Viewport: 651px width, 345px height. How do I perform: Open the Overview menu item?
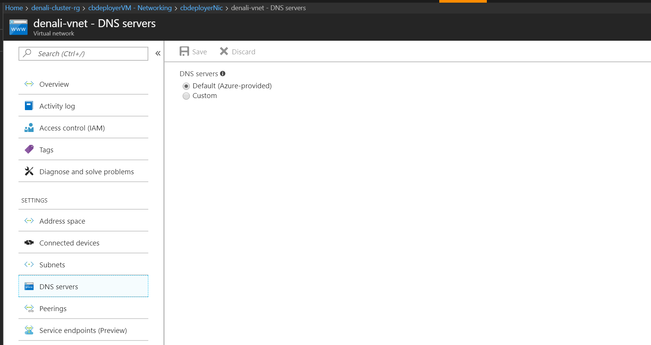click(x=83, y=84)
